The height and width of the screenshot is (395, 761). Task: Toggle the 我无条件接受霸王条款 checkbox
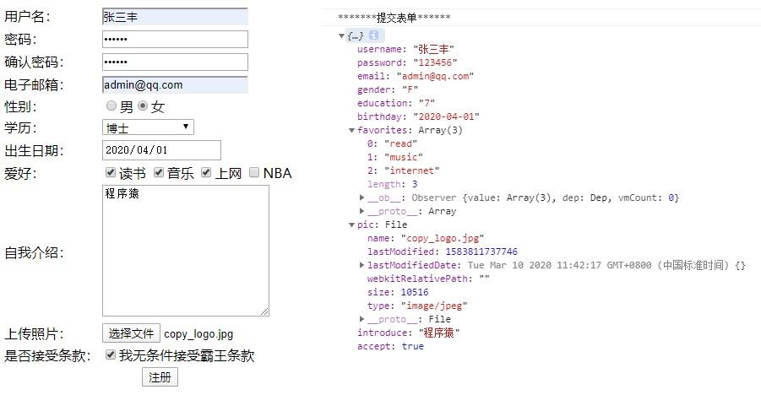tap(110, 355)
